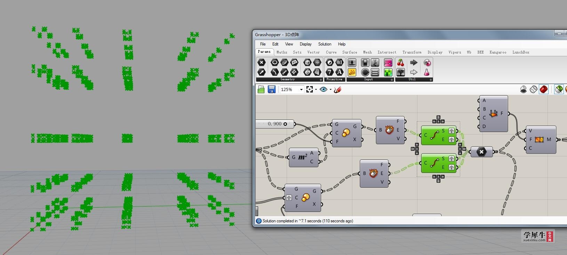
Task: Enable wireframe preview mode
Action: [534, 90]
